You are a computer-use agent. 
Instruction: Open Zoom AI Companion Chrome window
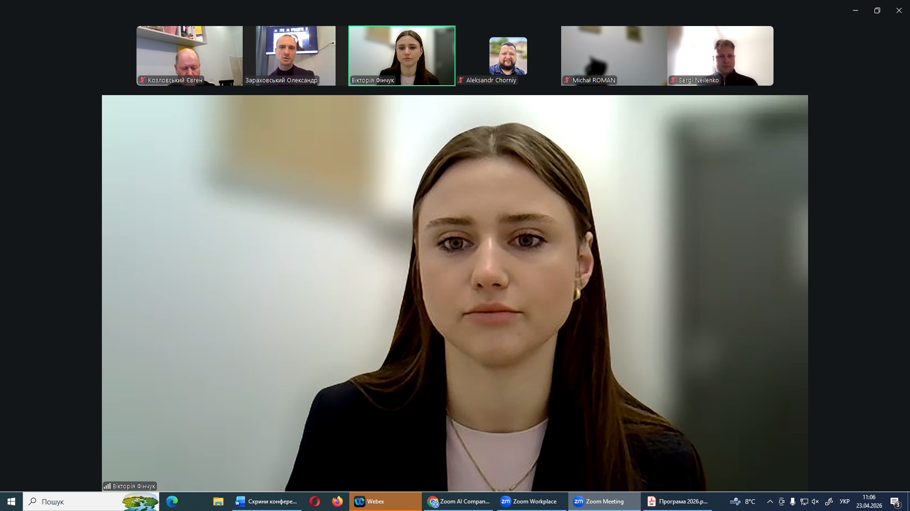[x=459, y=502]
